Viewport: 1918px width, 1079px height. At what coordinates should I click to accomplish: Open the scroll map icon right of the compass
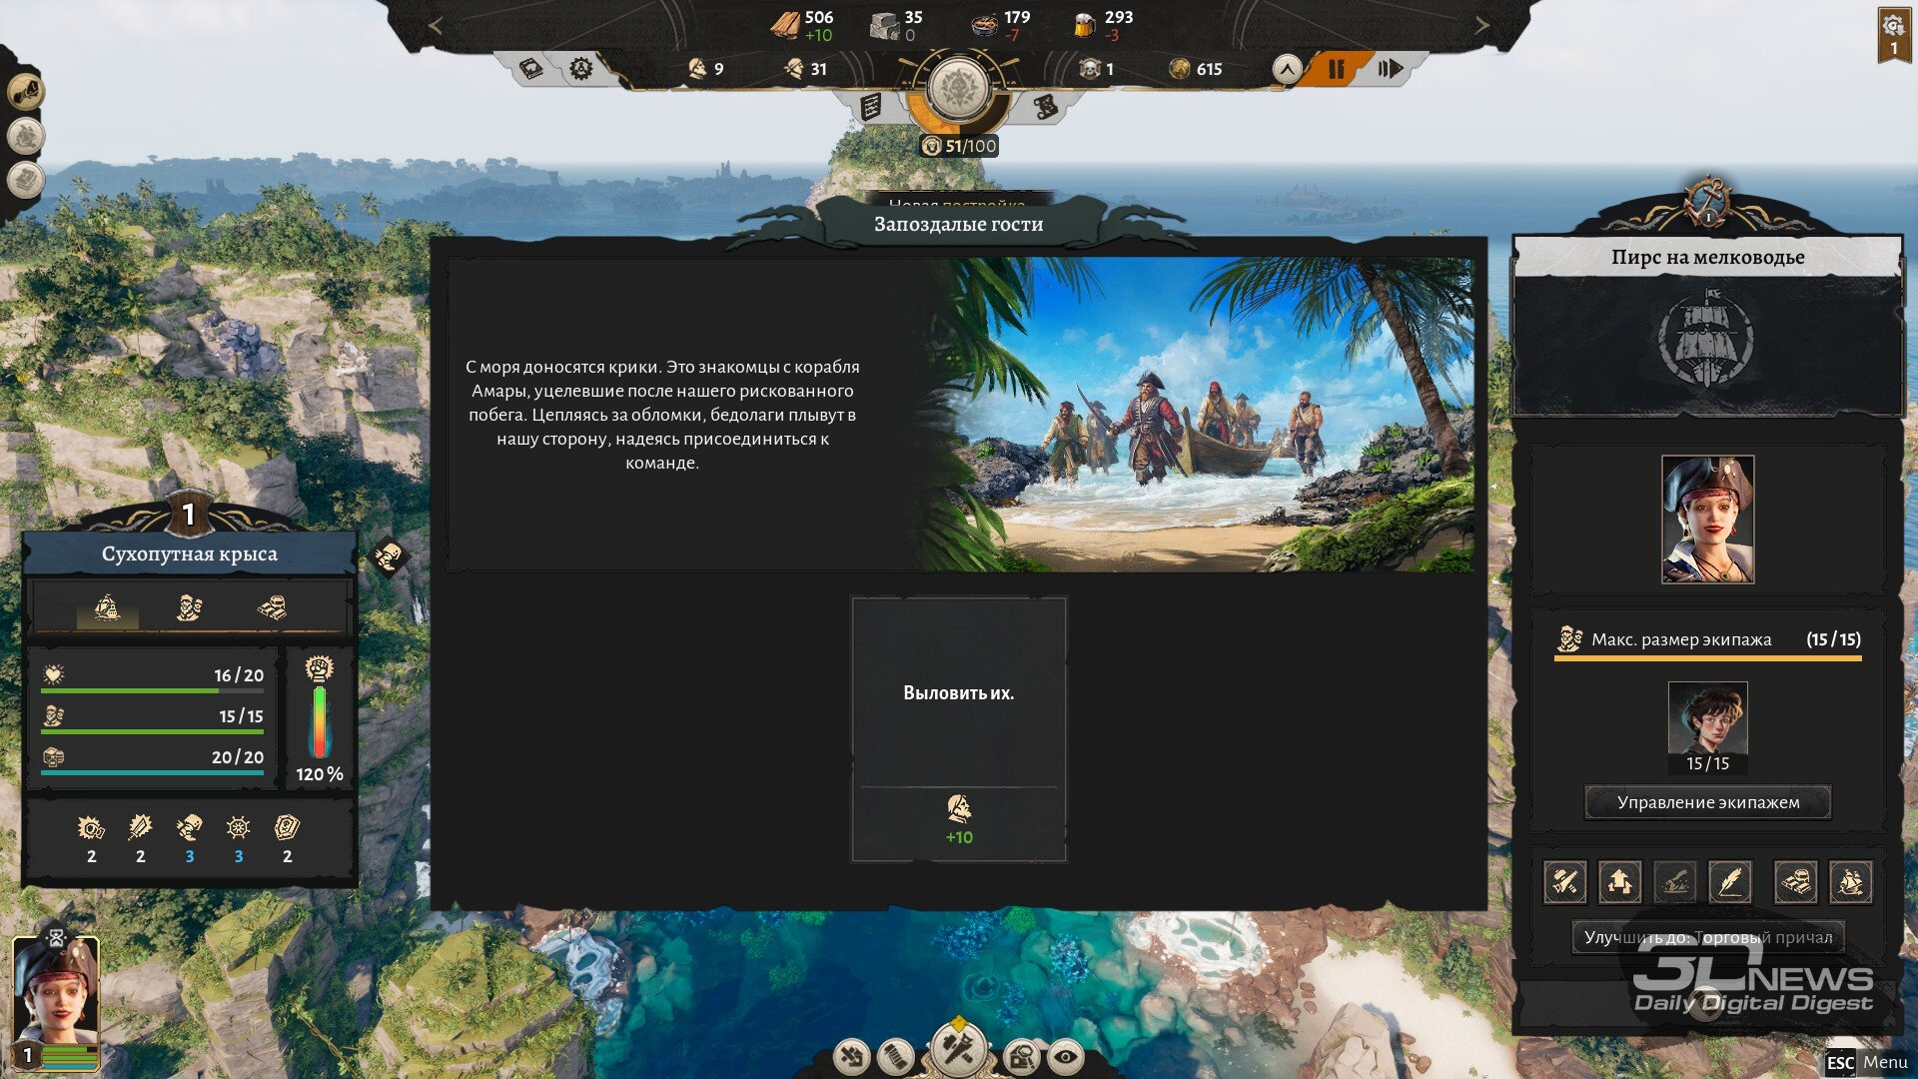point(1045,107)
